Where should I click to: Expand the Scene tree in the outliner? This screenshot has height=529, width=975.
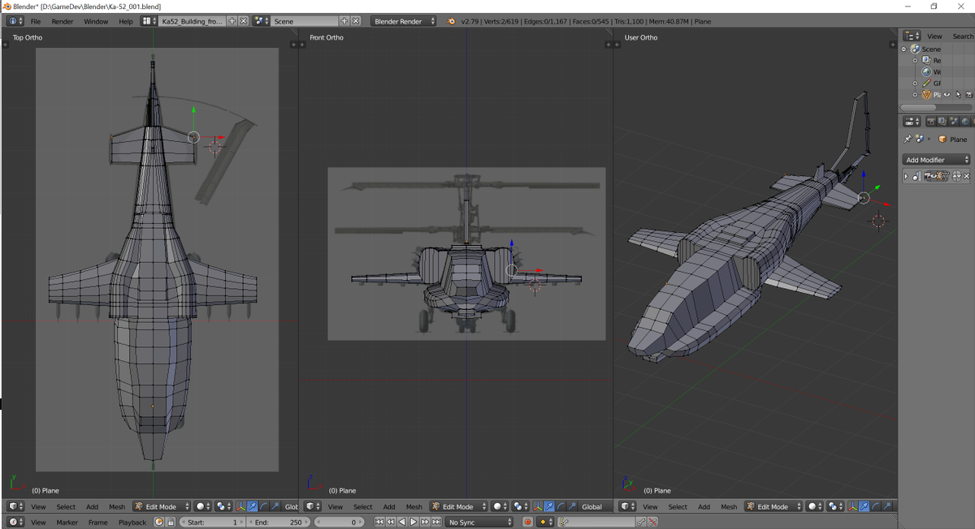pos(903,49)
